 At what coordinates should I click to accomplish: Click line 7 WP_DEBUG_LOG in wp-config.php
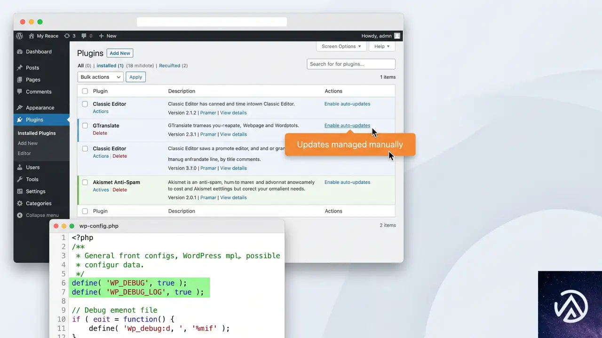pos(138,292)
